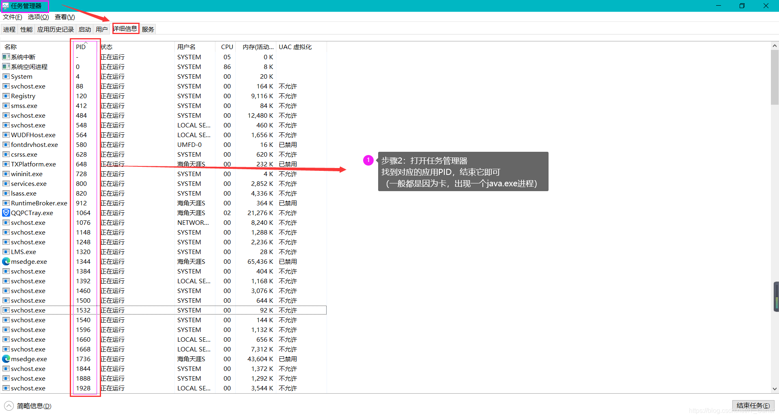Open the 文件(F) menu
Image resolution: width=779 pixels, height=418 pixels.
pos(13,17)
